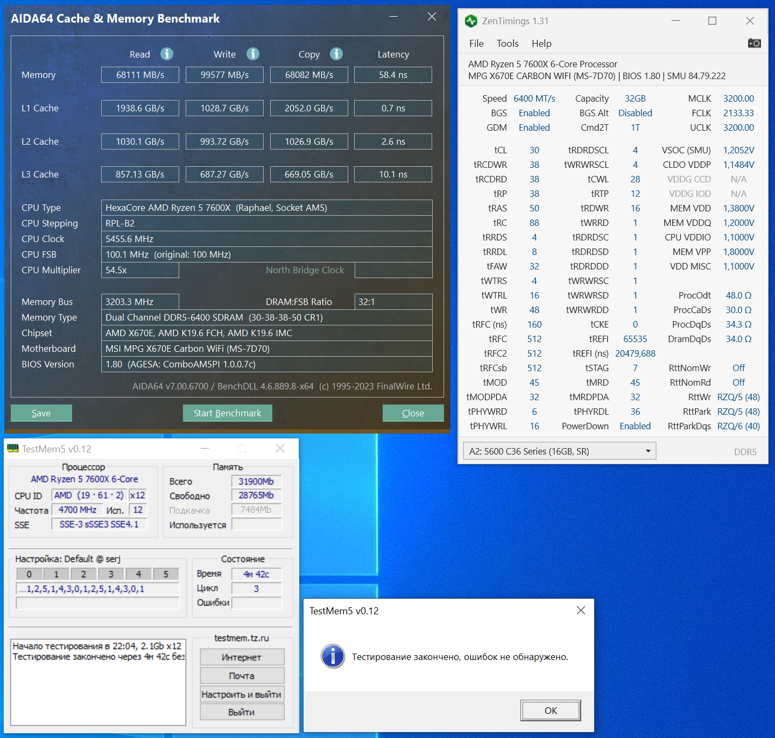Screen dimensions: 775x738
Task: Click OK in the TestMem5 completion dialog
Action: click(551, 711)
